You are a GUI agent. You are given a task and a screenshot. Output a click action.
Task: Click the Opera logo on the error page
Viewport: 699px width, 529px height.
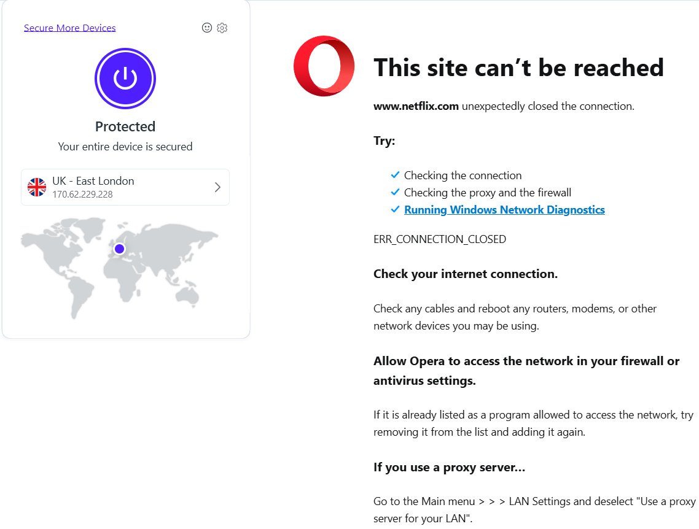click(x=324, y=66)
